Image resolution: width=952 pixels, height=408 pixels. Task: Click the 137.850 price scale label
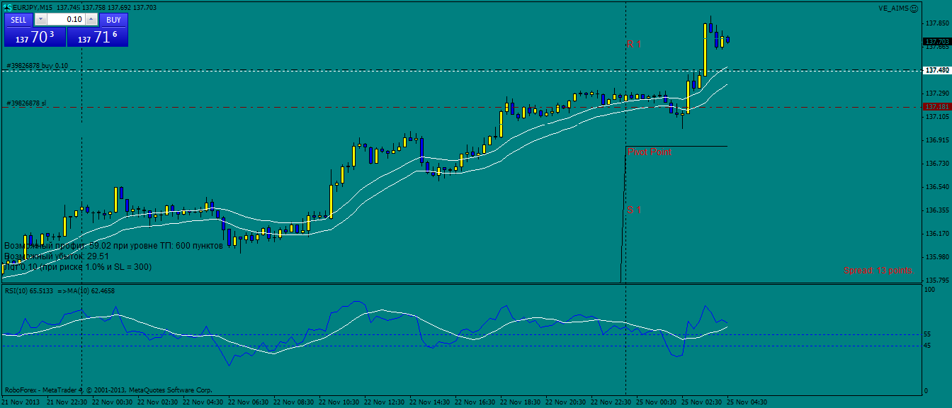[x=936, y=23]
